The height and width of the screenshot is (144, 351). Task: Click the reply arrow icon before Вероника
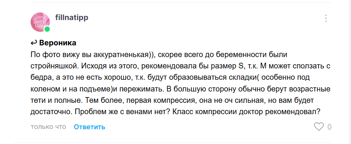[34, 43]
